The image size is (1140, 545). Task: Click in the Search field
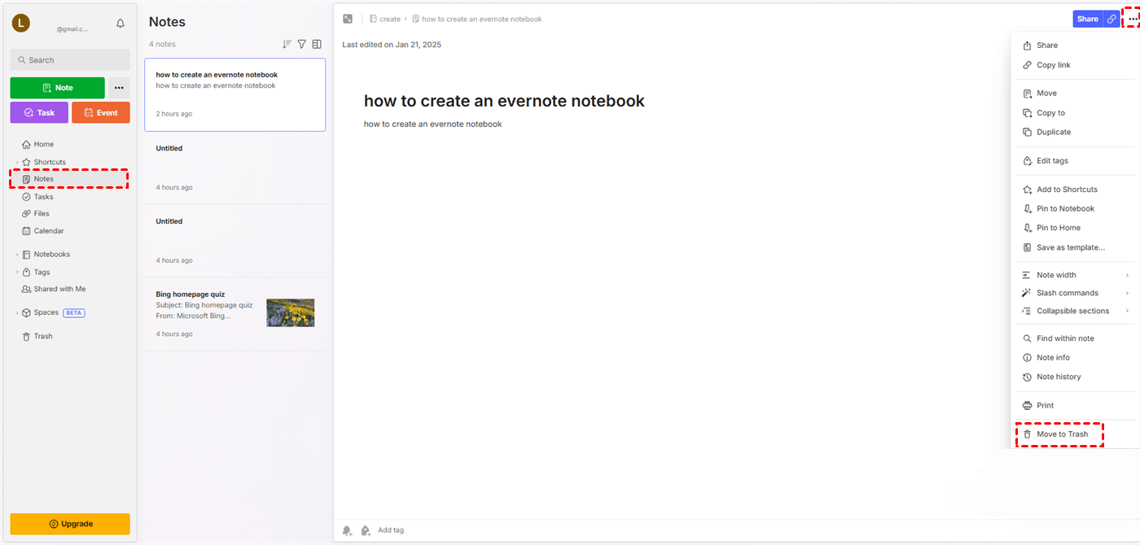70,60
